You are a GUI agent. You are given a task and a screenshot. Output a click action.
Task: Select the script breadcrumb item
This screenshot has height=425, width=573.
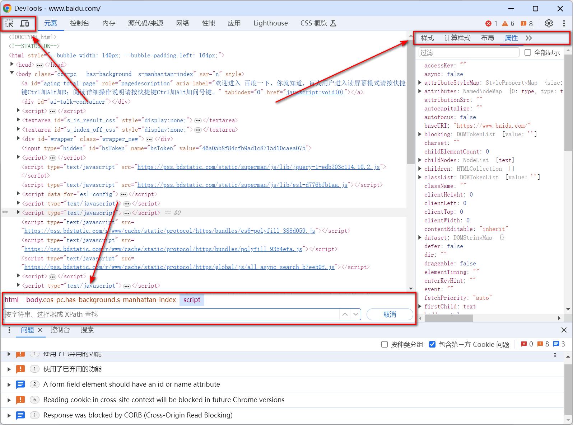coord(192,299)
